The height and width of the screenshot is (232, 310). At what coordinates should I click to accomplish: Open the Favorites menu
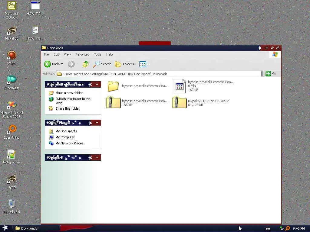tap(82, 54)
